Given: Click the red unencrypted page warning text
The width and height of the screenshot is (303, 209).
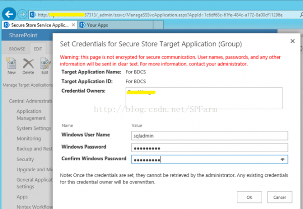Looking at the screenshot, I should point(170,60).
